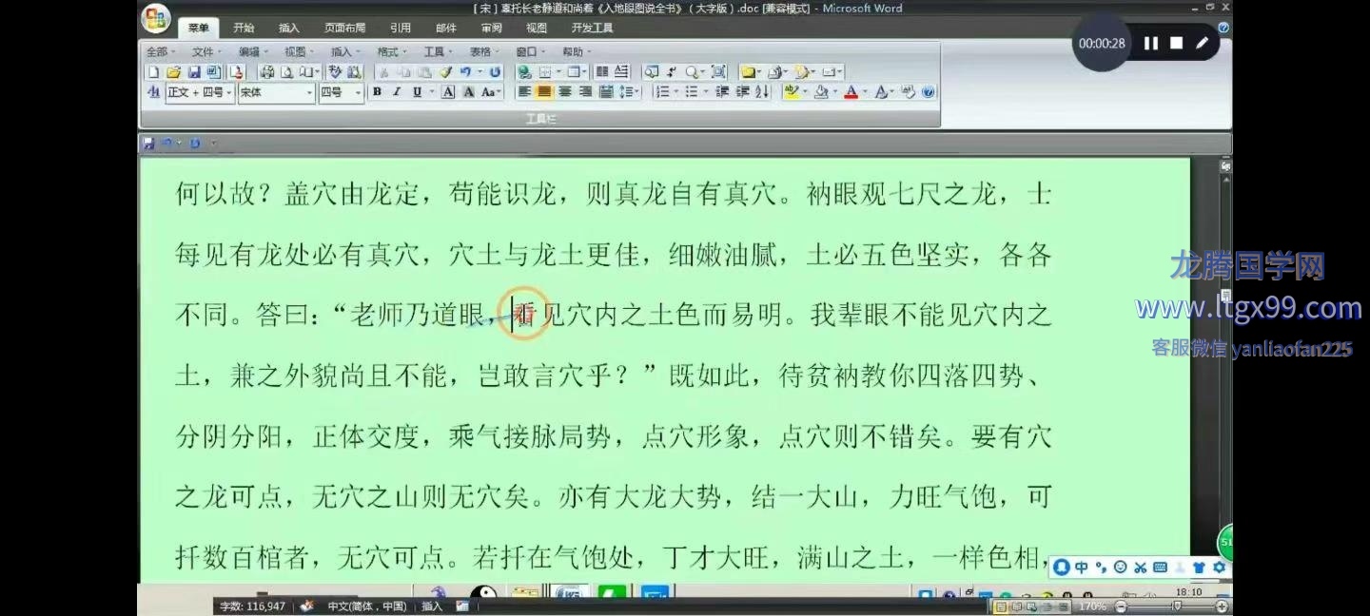This screenshot has width=1370, height=616.
Task: Toggle the 插入 insert mode in the status bar
Action: point(432,606)
